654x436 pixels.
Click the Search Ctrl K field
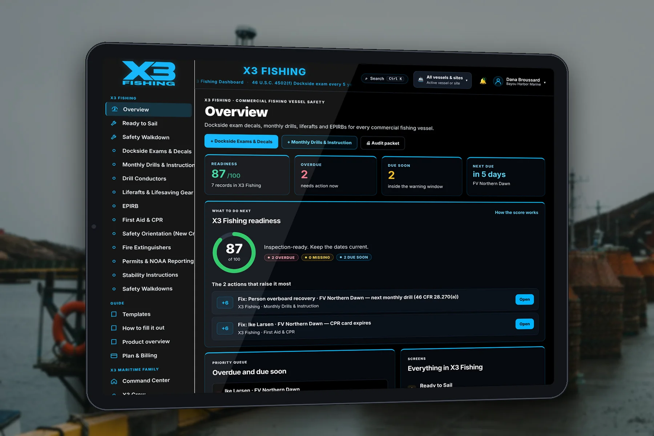coord(384,78)
